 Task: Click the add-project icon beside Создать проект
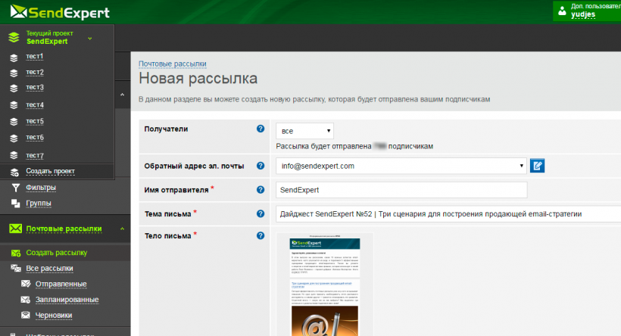tap(14, 172)
